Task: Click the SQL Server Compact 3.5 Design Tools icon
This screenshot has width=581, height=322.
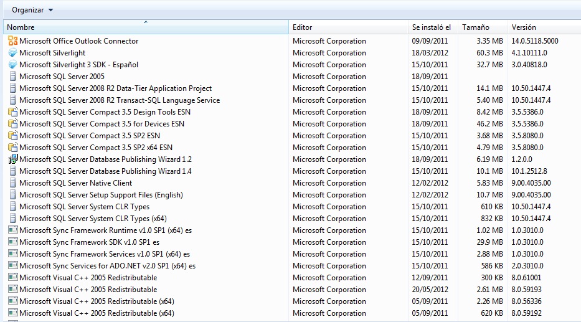Action: pyautogui.click(x=13, y=112)
